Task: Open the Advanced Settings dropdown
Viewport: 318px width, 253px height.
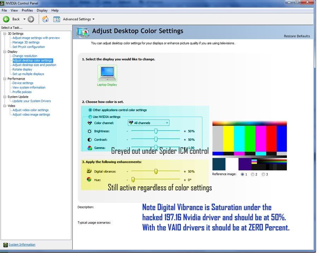Action: [94, 19]
